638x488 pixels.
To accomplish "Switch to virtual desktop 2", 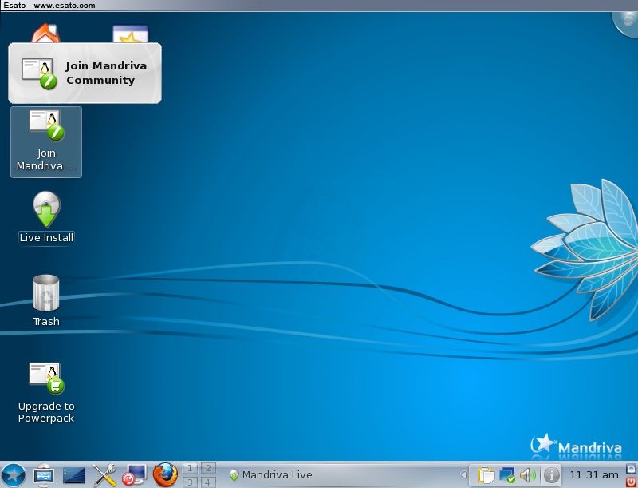I will click(x=208, y=468).
